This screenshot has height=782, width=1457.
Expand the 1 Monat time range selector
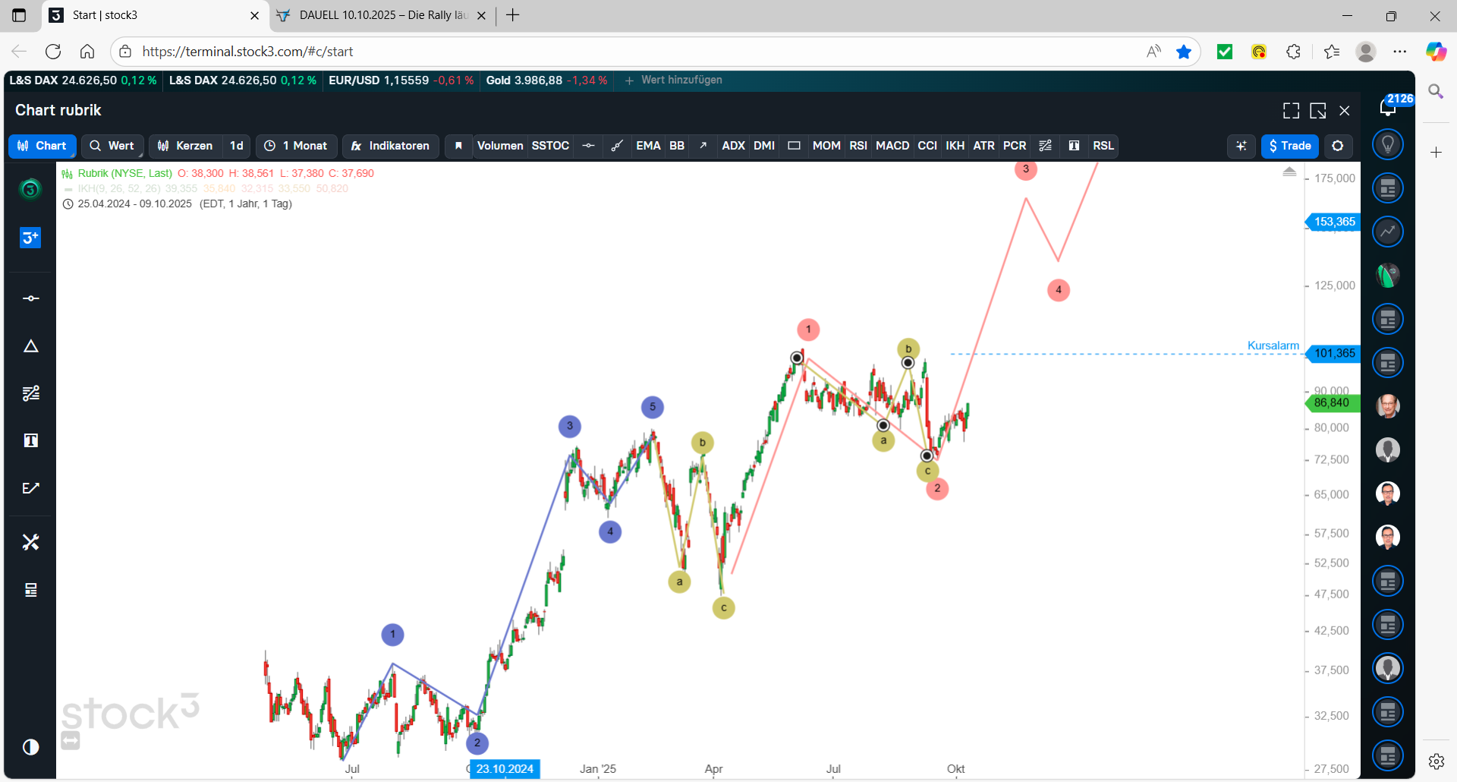click(x=297, y=146)
